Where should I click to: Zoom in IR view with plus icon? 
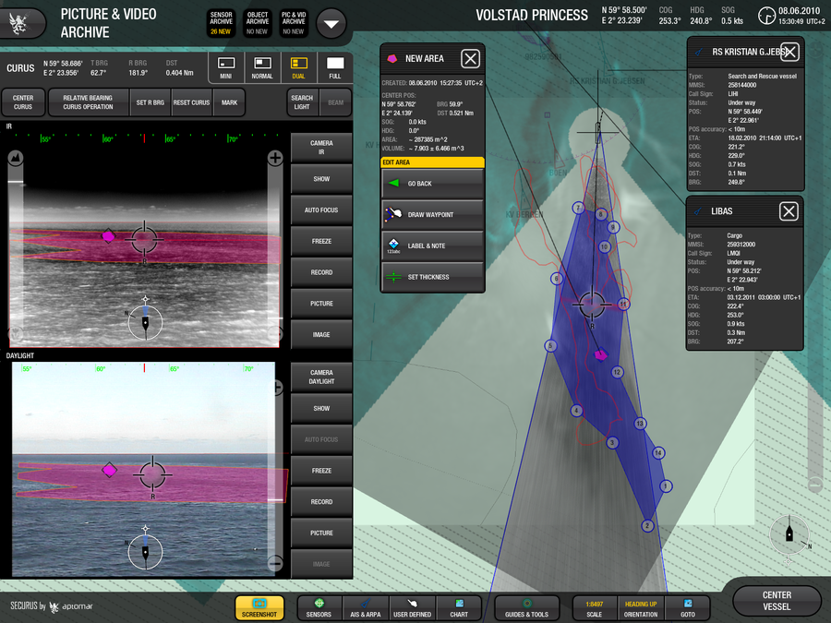click(275, 157)
